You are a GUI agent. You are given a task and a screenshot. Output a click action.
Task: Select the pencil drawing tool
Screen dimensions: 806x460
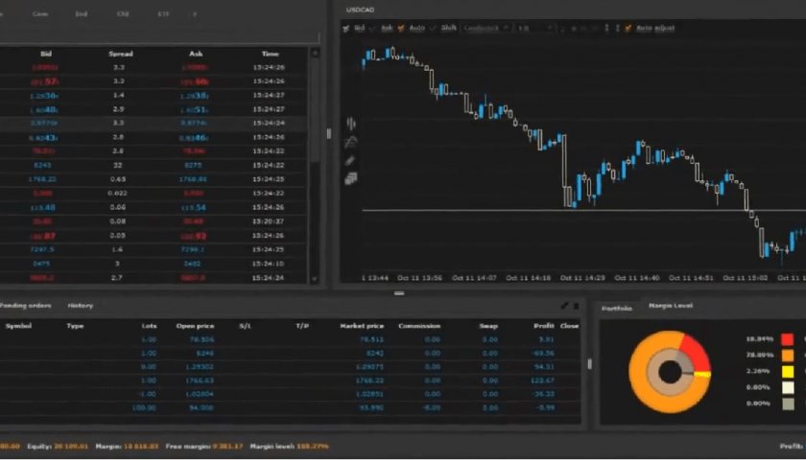pyautogui.click(x=351, y=160)
